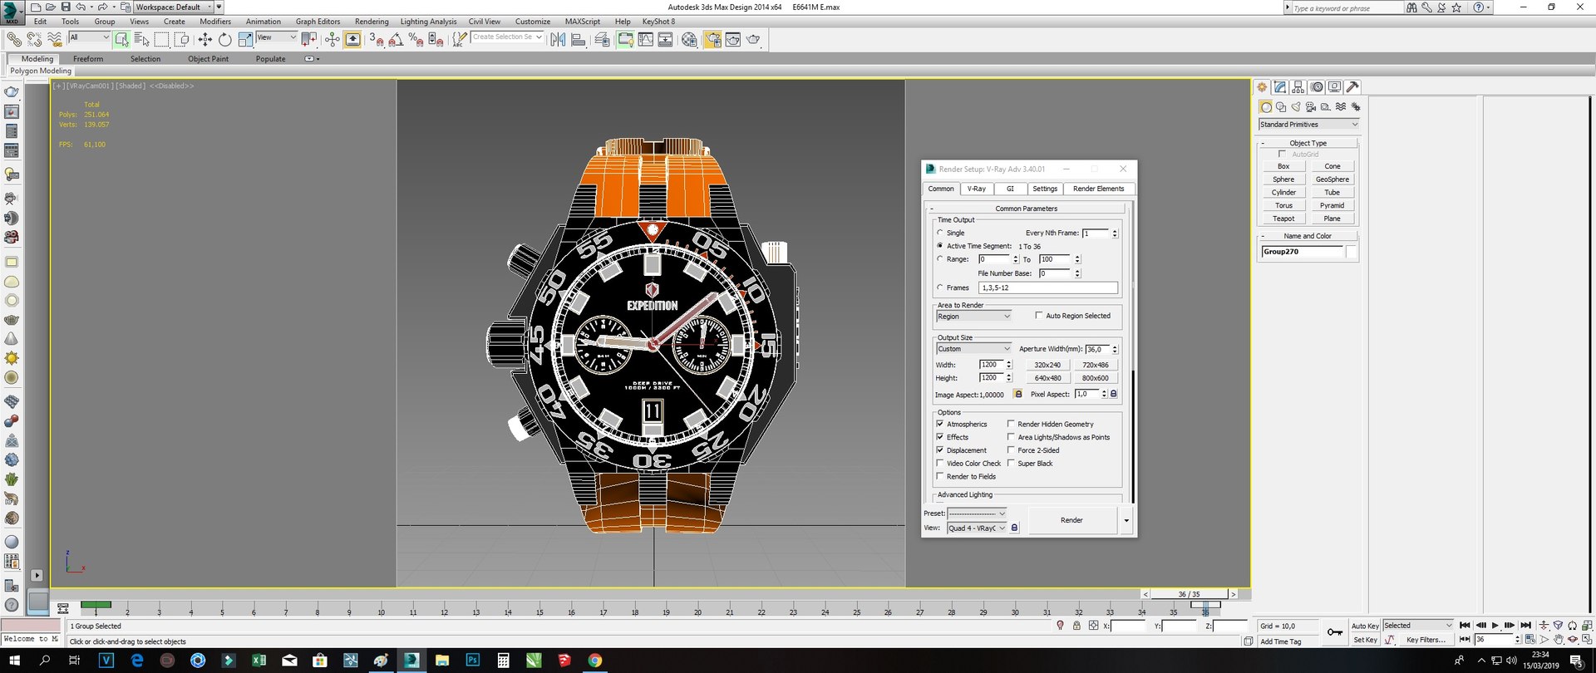Click the Play Animation button
The image size is (1596, 673).
pyautogui.click(x=1495, y=626)
